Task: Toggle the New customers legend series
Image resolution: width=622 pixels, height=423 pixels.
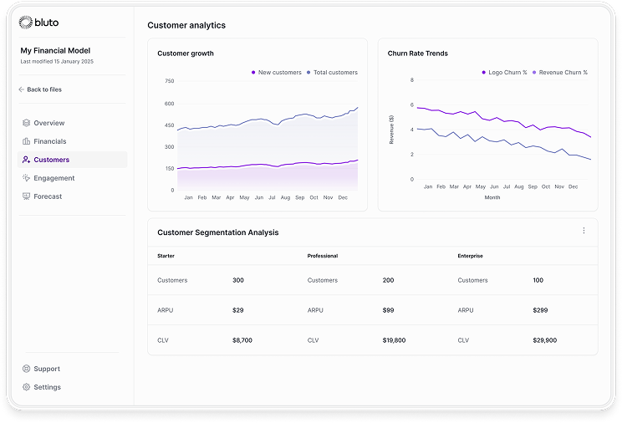Action: point(277,73)
